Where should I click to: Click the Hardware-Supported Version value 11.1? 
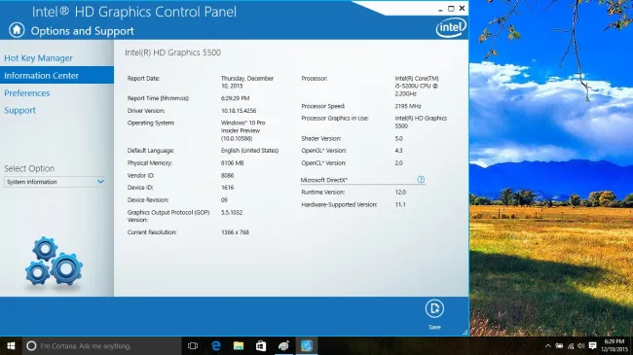[400, 205]
